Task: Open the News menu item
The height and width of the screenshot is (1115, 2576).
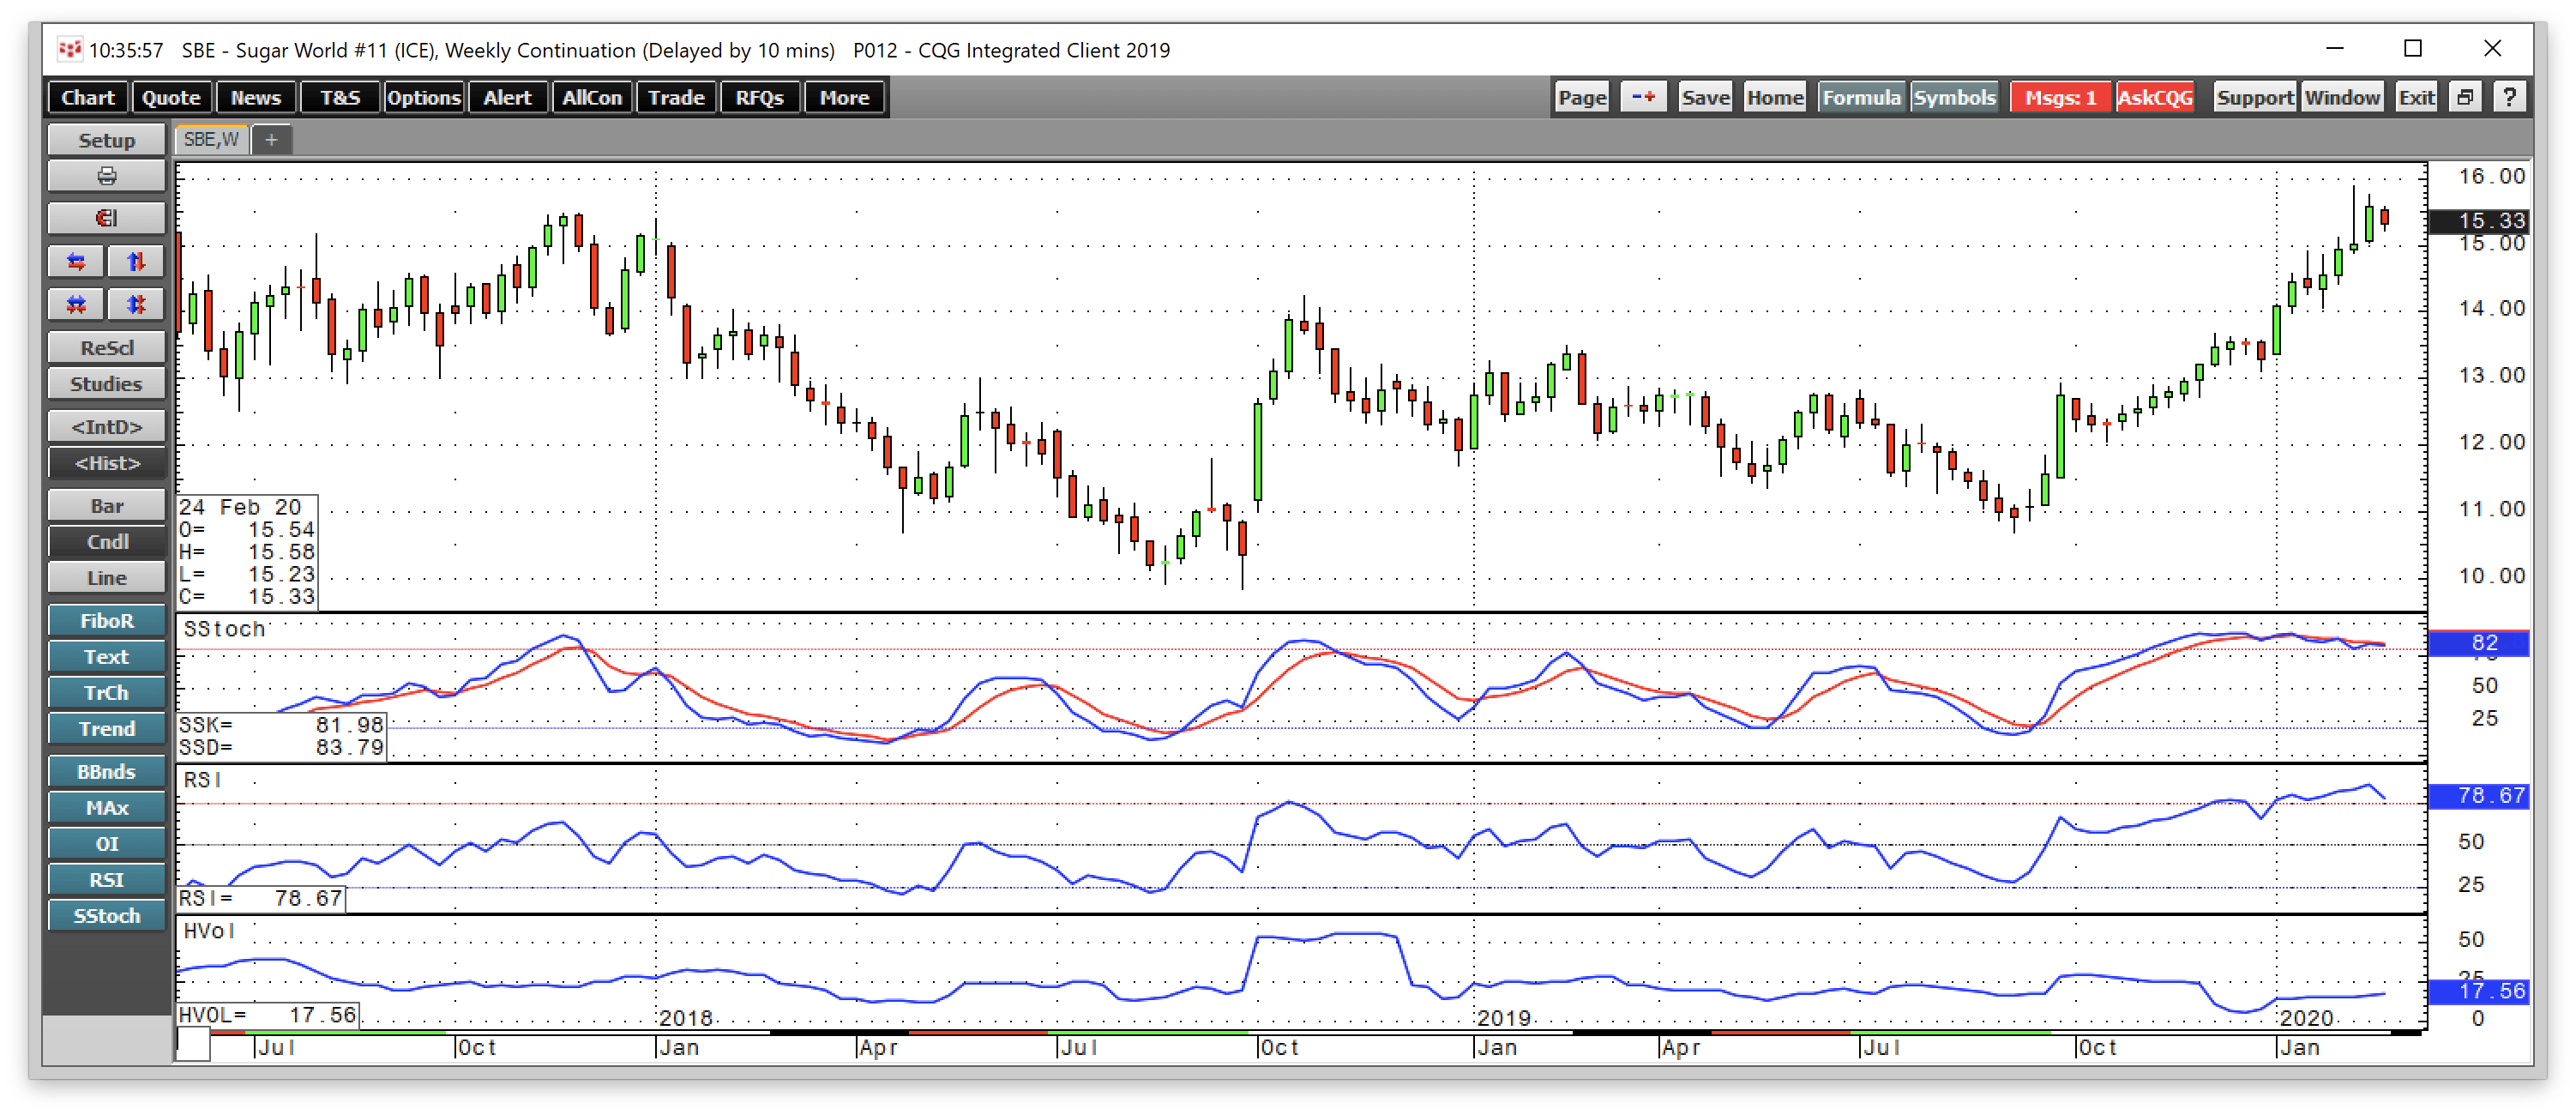Action: pos(256,98)
